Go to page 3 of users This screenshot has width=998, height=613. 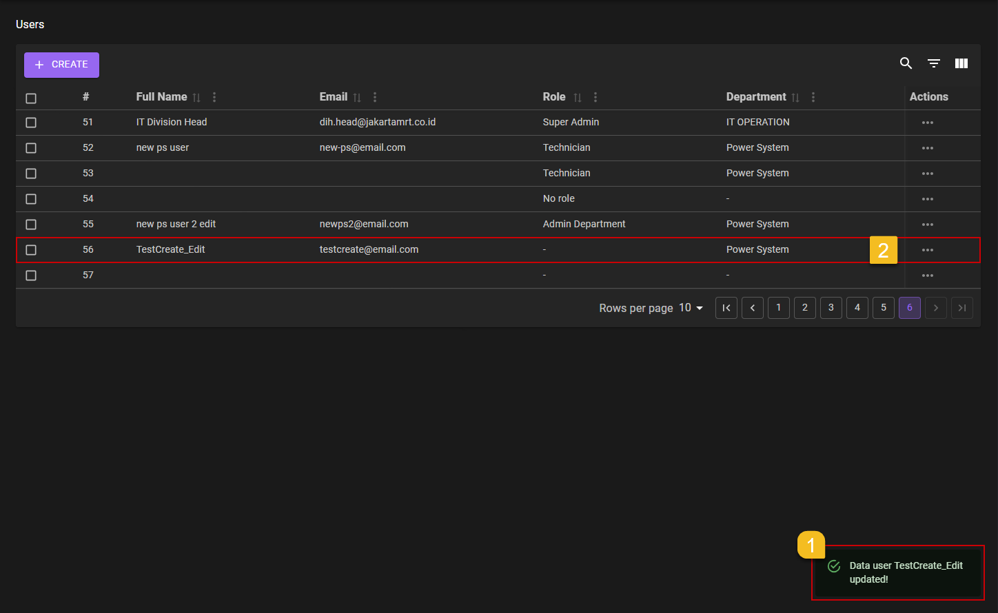831,308
